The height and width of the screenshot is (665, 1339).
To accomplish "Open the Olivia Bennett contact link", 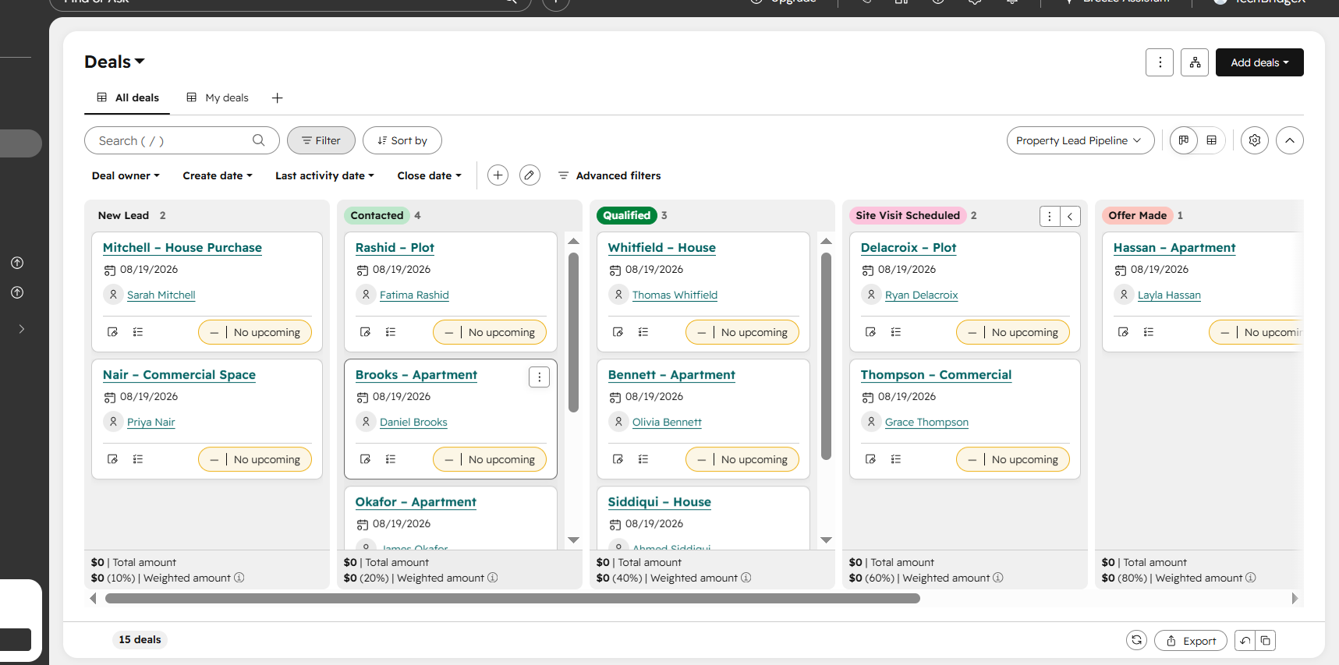I will 667,422.
